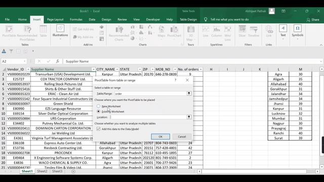Click the Abhijeet Pathak account name
This screenshot has width=324, height=182.
point(255,11)
